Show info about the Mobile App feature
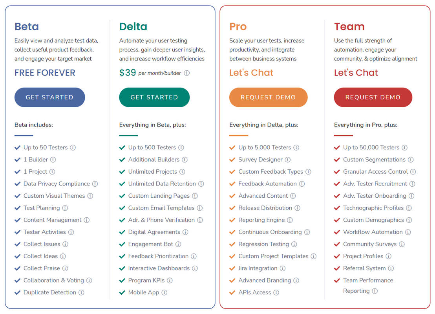The width and height of the screenshot is (435, 314). click(x=164, y=292)
